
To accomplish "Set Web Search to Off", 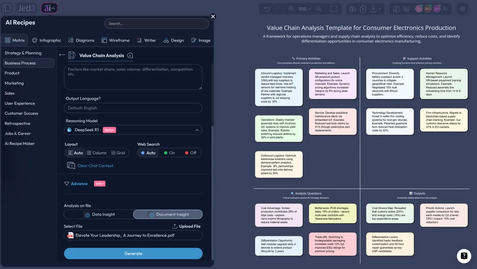I will click(x=191, y=153).
